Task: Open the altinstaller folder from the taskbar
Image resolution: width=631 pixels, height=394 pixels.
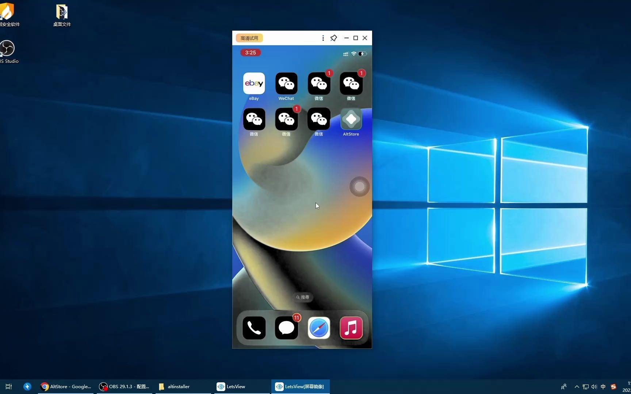Action: 183,386
